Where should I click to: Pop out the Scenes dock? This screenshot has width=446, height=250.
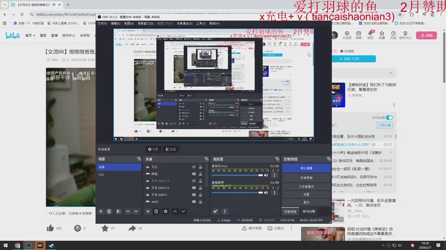coord(139,159)
